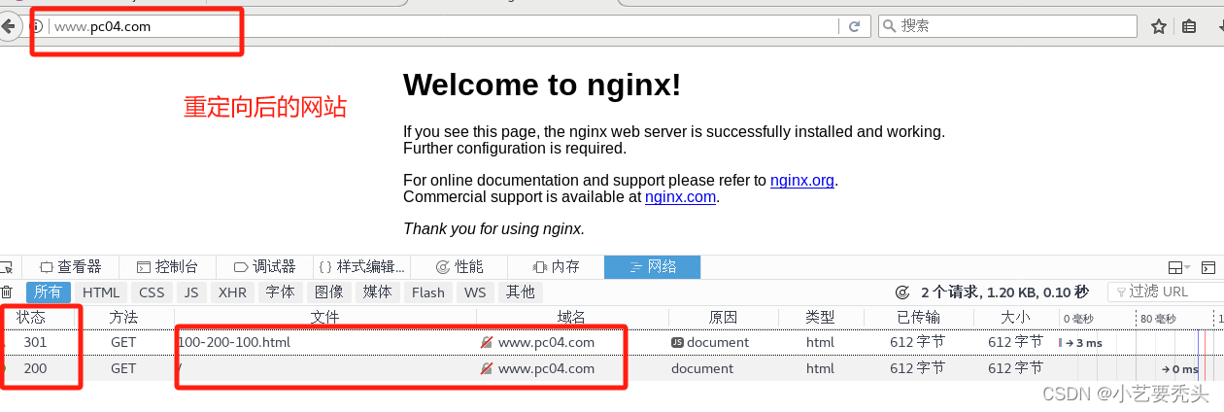Click insecure lock icon for 100-200-100.html row
The image size is (1224, 412).
[x=487, y=342]
